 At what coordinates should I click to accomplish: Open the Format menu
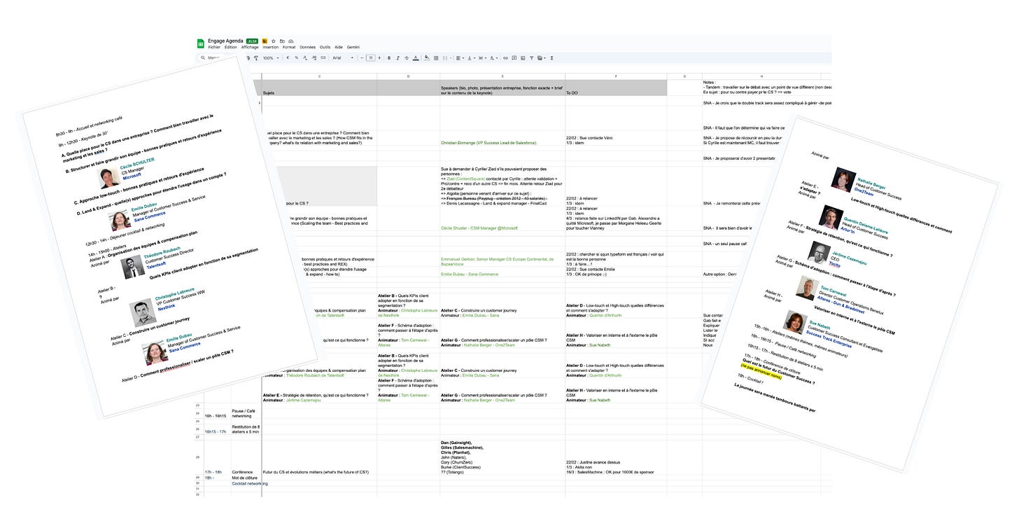point(289,47)
